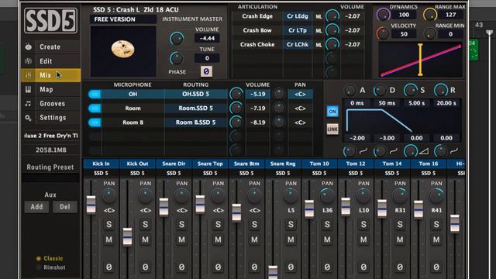
Task: Open Room.SSD 5 routing dropdown
Action: point(195,108)
